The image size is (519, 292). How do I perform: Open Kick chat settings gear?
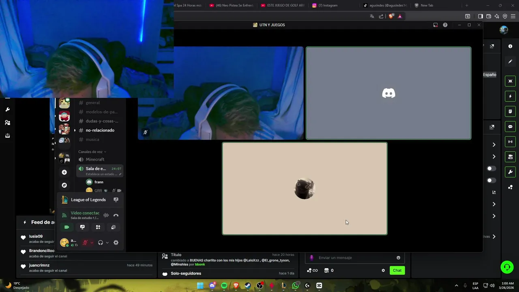tap(383, 271)
